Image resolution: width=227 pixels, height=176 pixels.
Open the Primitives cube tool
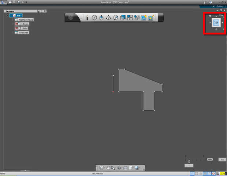coord(94,18)
